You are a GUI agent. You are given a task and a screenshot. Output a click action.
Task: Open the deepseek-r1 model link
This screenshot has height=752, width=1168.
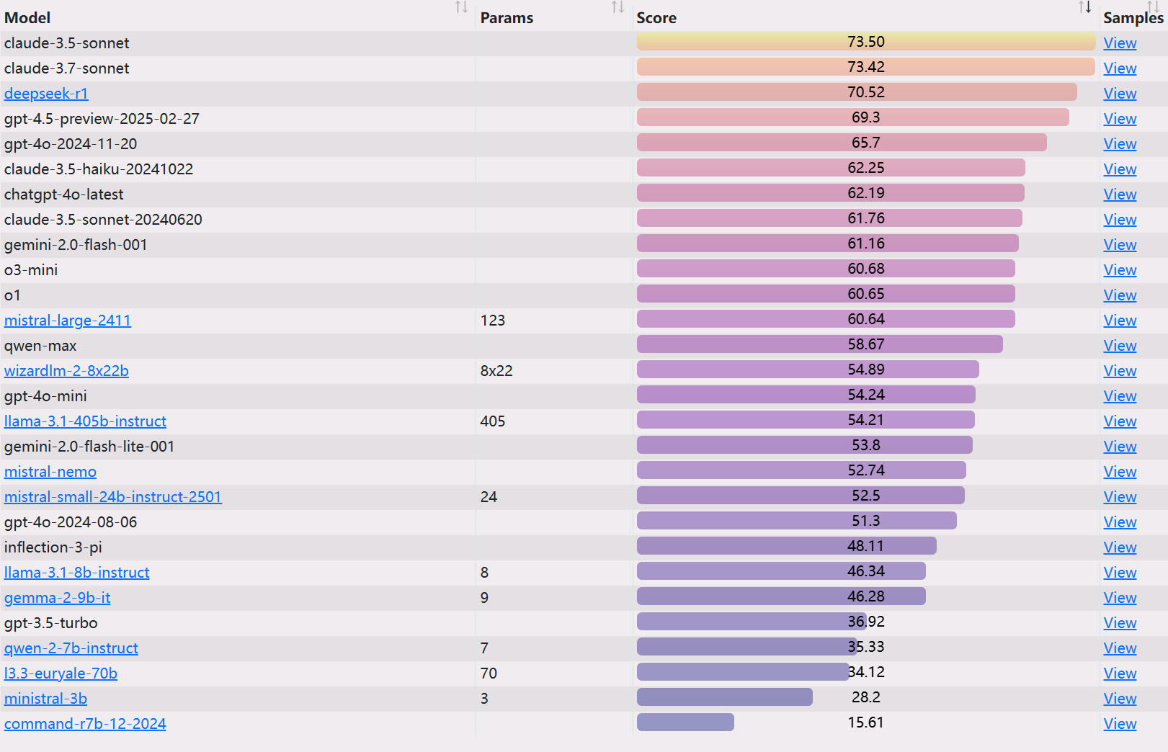pyautogui.click(x=46, y=94)
